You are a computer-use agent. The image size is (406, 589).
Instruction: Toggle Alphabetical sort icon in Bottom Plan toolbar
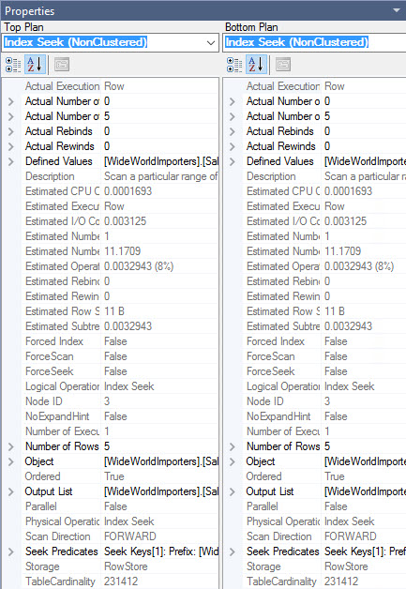tap(256, 64)
